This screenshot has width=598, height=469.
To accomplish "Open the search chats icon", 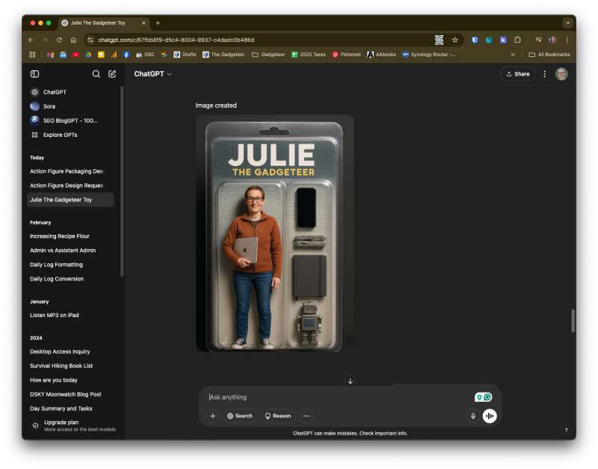I will (96, 74).
